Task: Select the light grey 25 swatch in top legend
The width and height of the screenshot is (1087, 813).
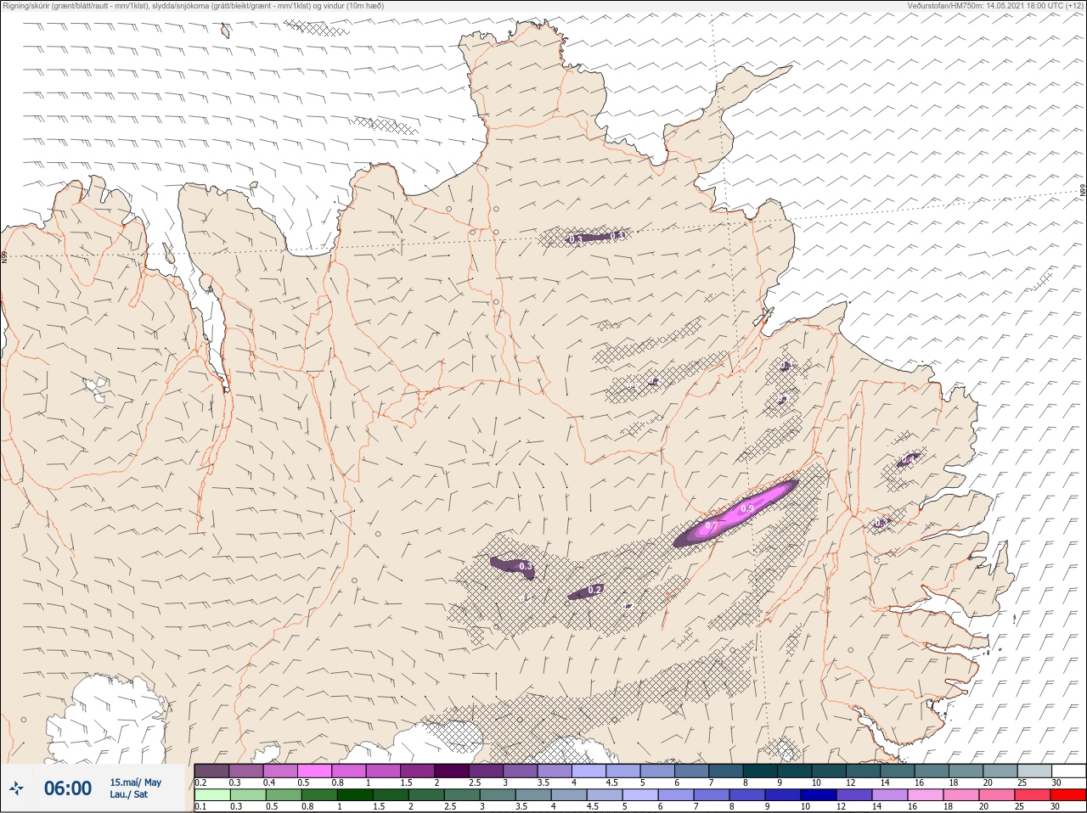Action: [x=1033, y=771]
